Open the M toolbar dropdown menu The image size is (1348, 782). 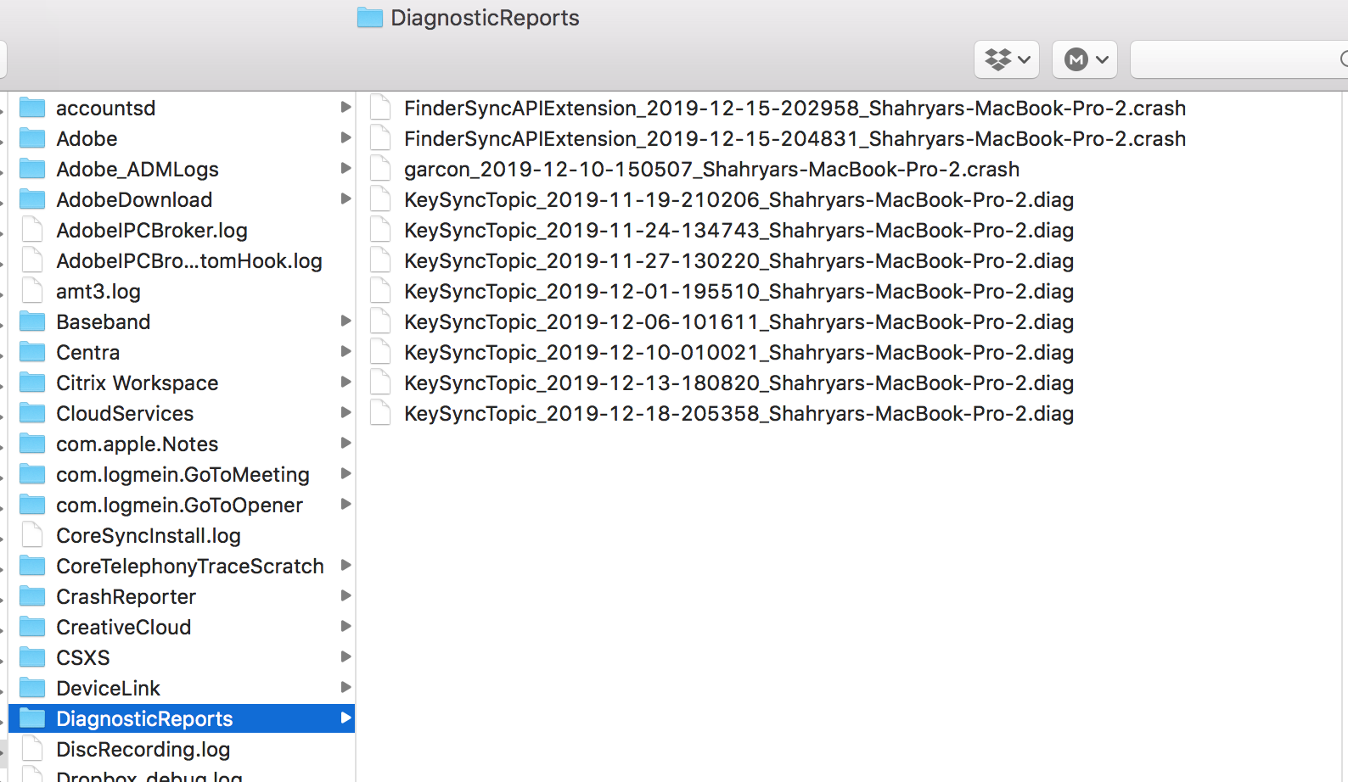click(x=1085, y=59)
